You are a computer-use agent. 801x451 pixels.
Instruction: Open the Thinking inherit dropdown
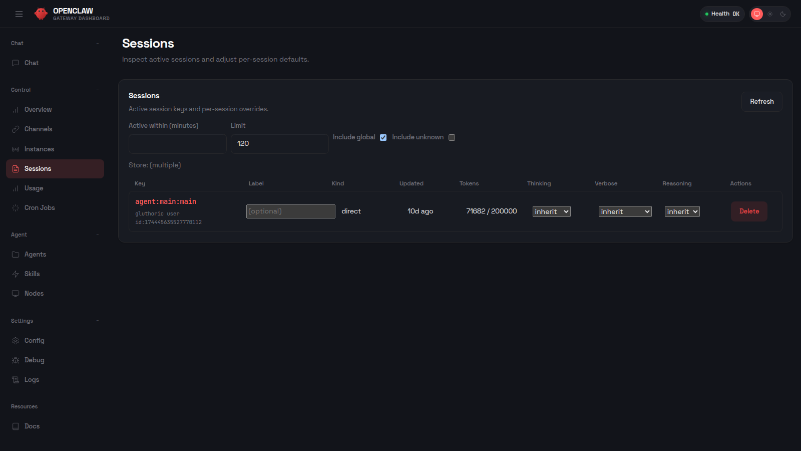(551, 211)
